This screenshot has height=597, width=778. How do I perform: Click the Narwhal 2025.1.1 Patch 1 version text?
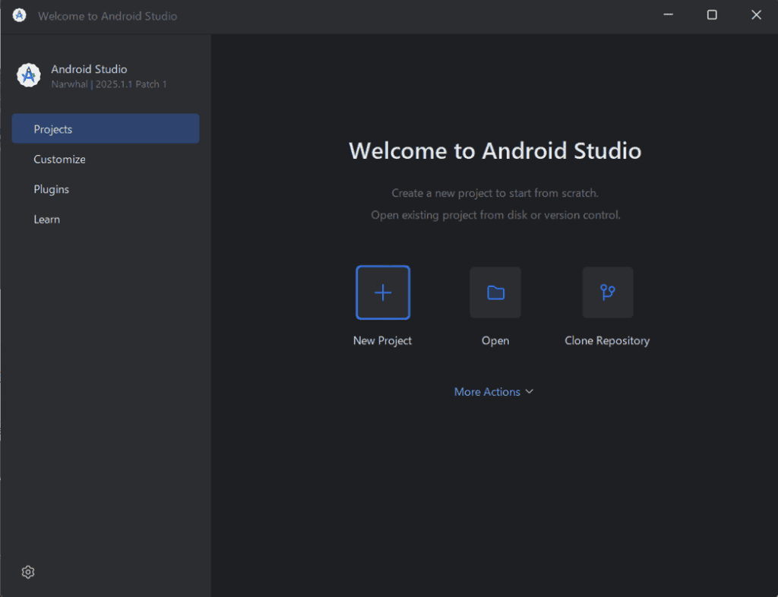[109, 84]
